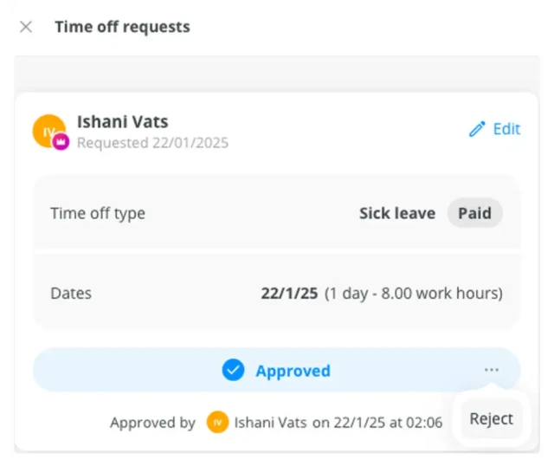The height and width of the screenshot is (466, 554).
Task: Click the Ishani Vats requester name
Action: point(123,121)
